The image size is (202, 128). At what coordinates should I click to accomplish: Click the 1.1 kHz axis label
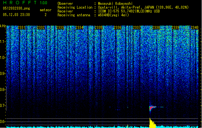coord(3,42)
